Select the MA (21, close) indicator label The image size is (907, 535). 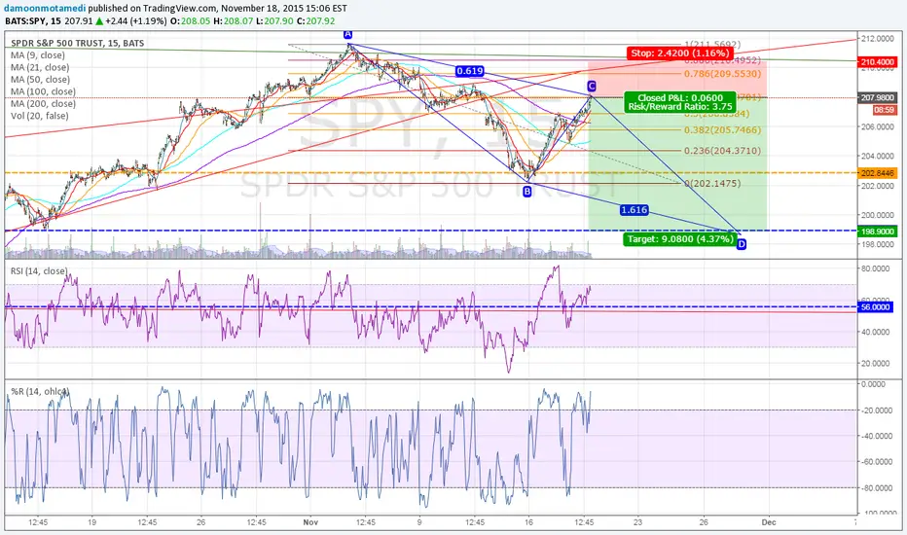pos(40,68)
